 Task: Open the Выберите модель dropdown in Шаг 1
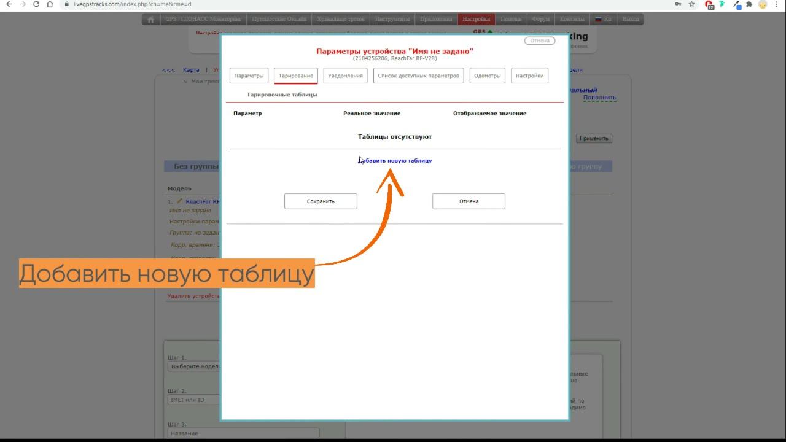(194, 366)
